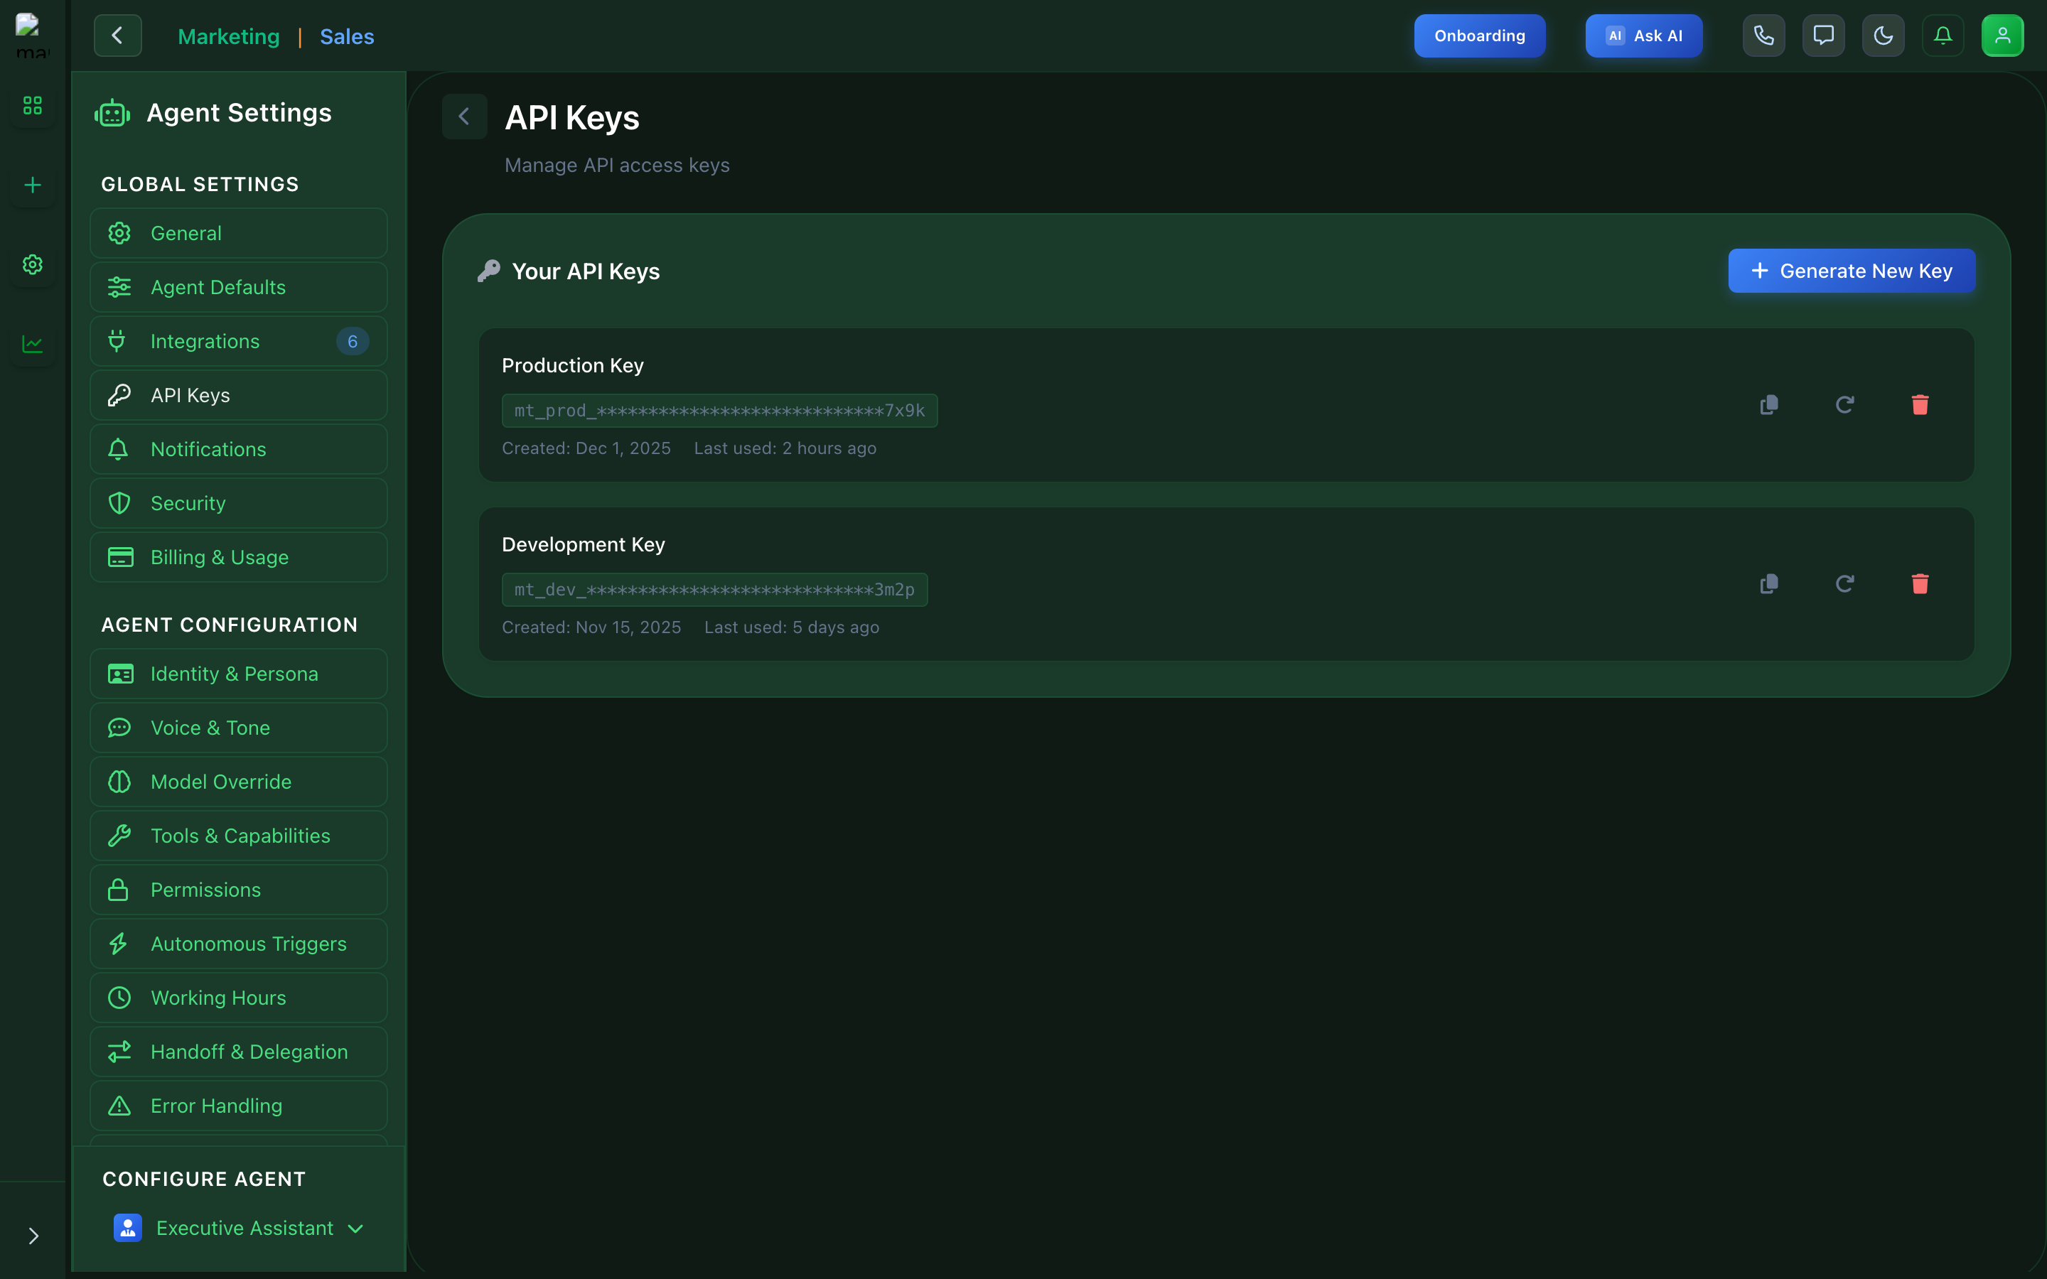Open Notifications settings in sidebar
The width and height of the screenshot is (2047, 1279).
coord(239,449)
